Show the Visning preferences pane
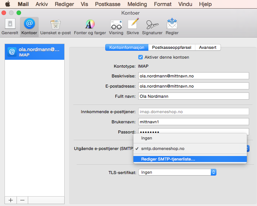Screen dimensions: 257x206 coord(116,26)
